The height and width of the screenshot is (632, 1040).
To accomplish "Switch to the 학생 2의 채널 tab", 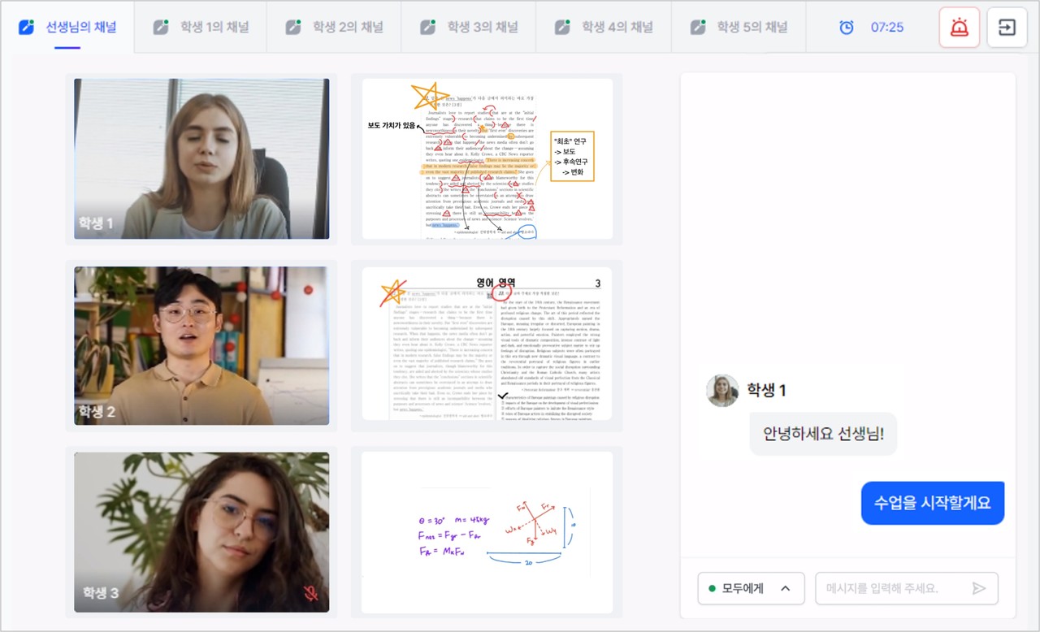I will pyautogui.click(x=334, y=26).
